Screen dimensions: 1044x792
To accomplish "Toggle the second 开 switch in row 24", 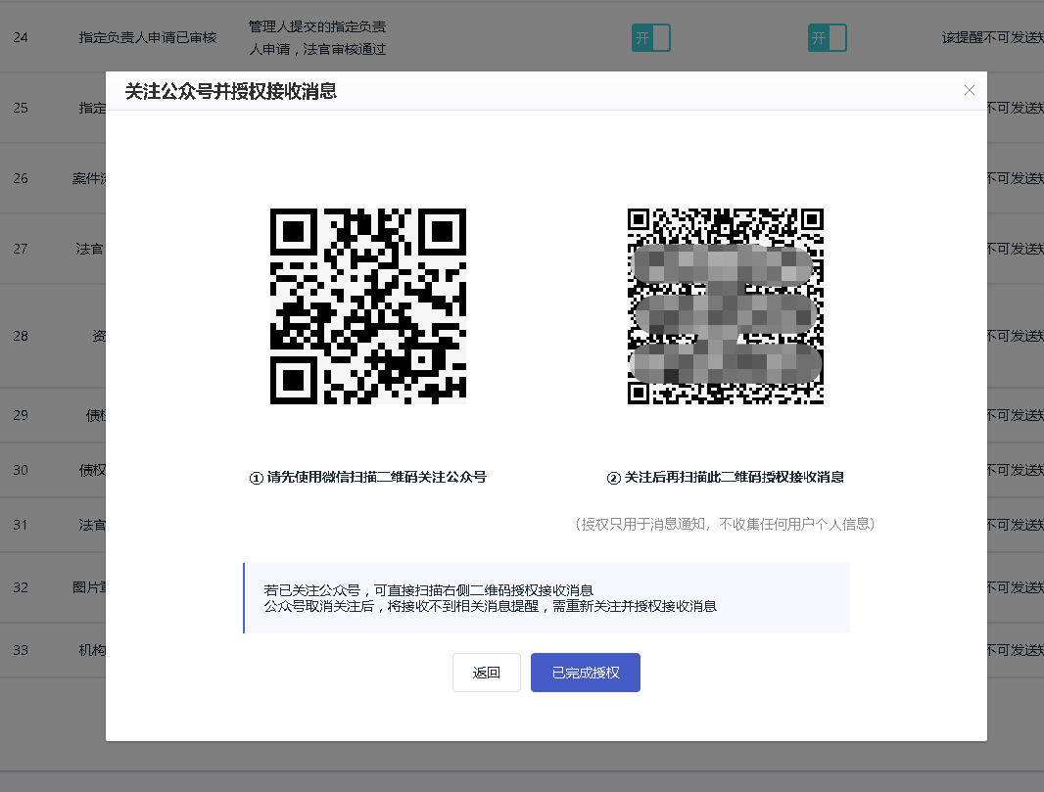I will (827, 38).
